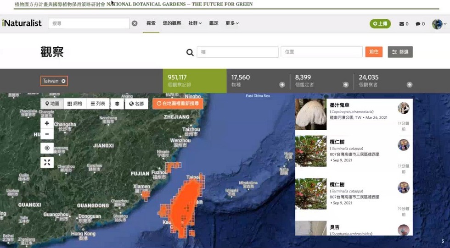Open the iNaturalist home logo

coord(22,23)
